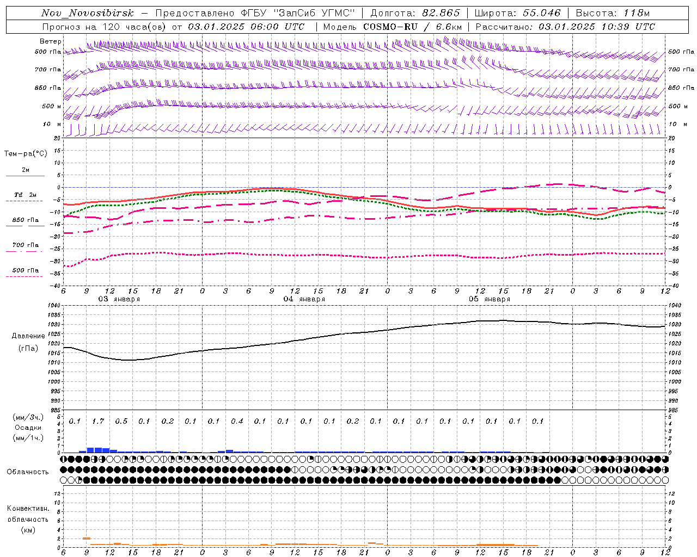The height and width of the screenshot is (557, 697).
Task: Select the 0.5 precipitation amount
Action: coord(121,421)
